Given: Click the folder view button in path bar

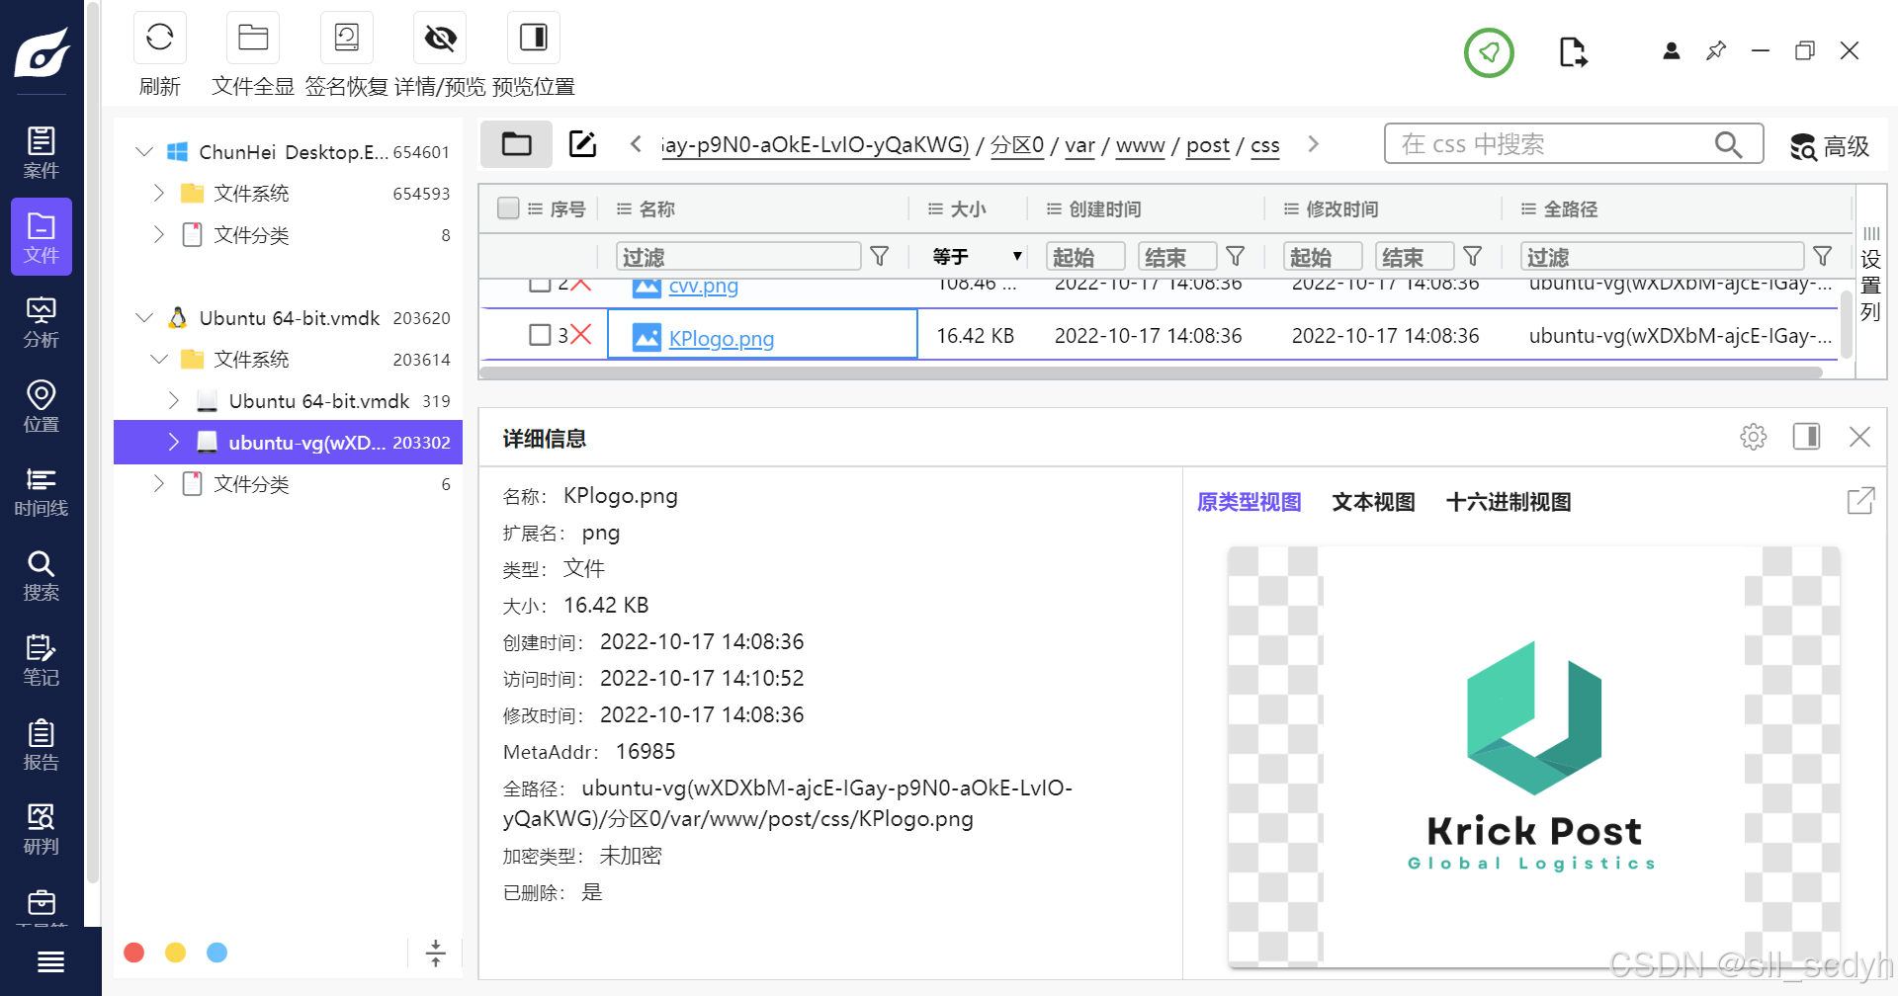Looking at the screenshot, I should pyautogui.click(x=516, y=144).
